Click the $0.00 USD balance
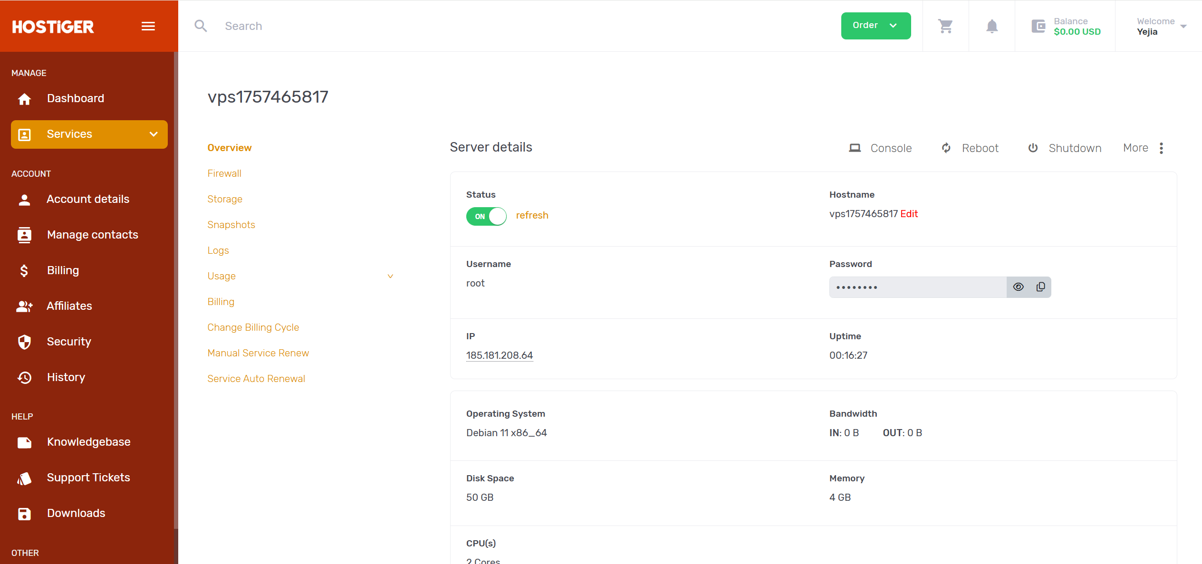The image size is (1202, 564). (1077, 32)
